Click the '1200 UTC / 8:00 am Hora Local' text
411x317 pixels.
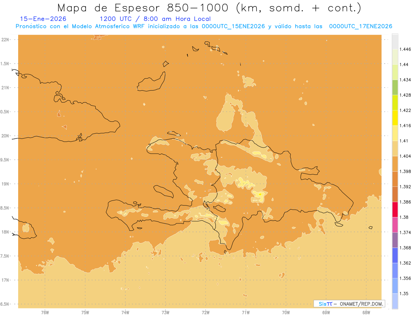tap(155, 19)
